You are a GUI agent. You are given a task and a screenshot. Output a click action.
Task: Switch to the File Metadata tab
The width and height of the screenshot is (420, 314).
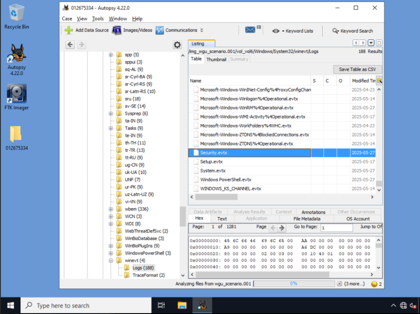tap(307, 219)
